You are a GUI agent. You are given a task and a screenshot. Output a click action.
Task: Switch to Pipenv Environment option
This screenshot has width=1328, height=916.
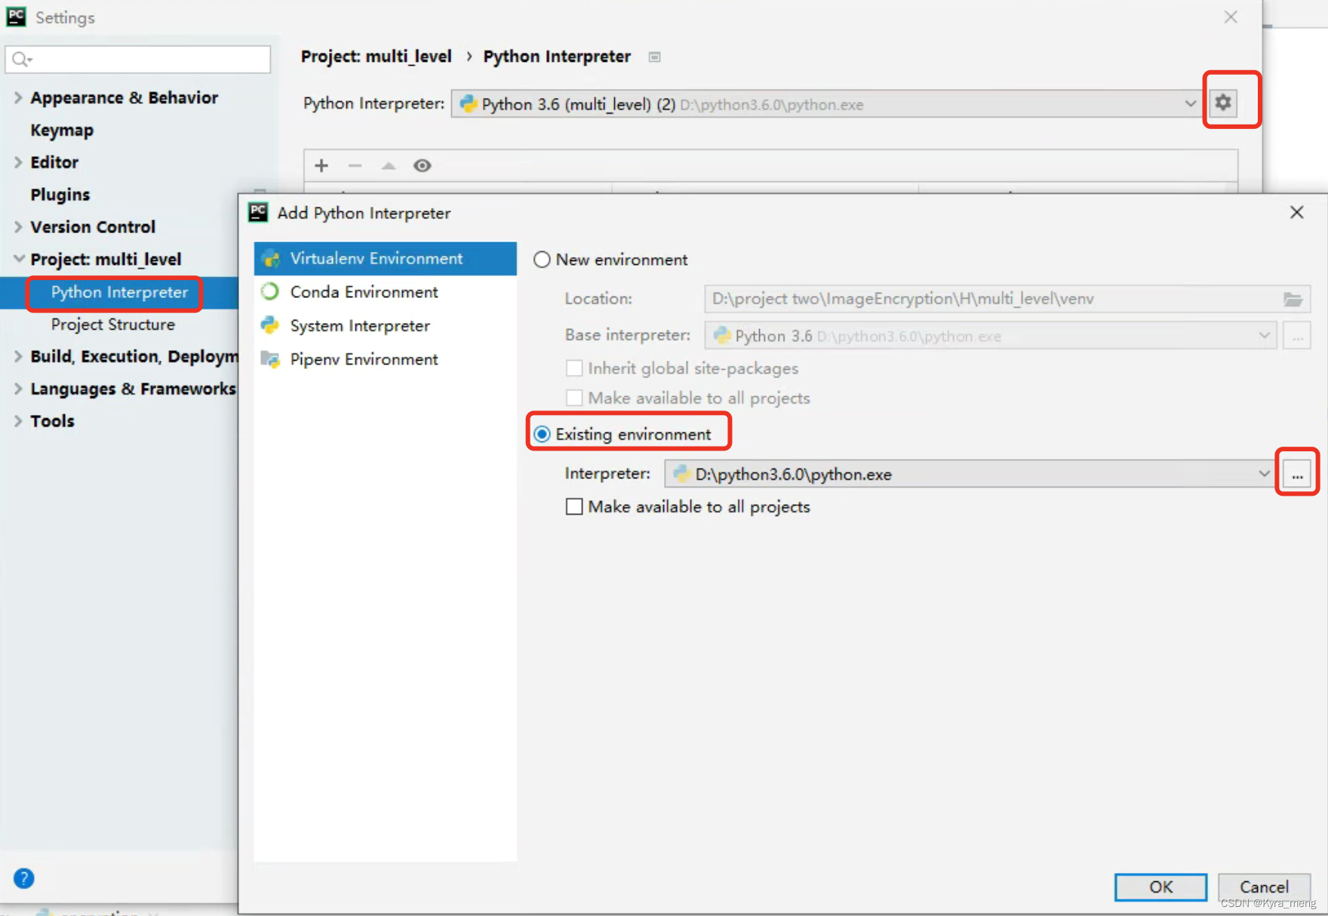pos(363,359)
